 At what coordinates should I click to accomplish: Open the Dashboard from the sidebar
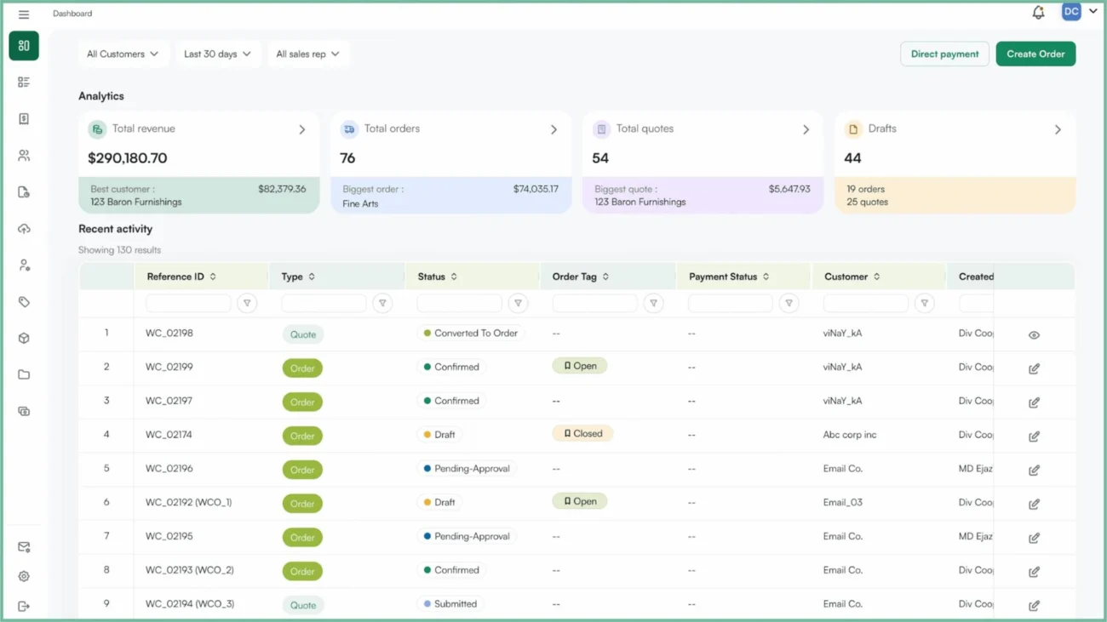point(23,45)
